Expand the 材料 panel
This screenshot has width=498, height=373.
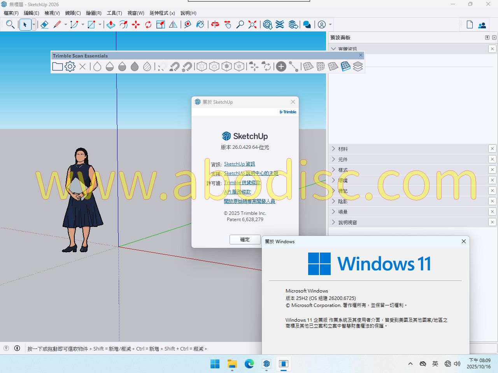point(342,149)
